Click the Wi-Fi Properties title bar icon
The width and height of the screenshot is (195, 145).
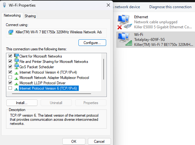click(x=4, y=5)
